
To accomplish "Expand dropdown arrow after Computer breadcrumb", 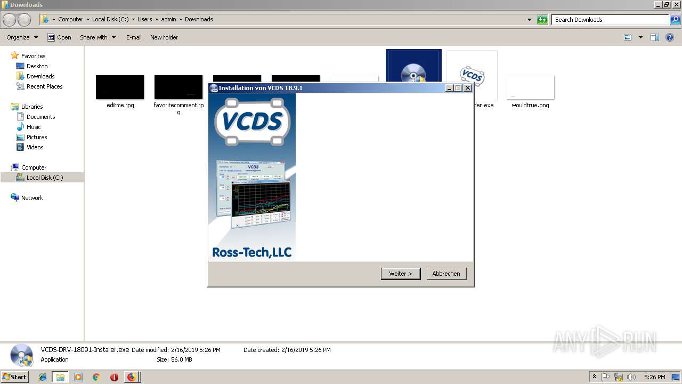I will (88, 19).
